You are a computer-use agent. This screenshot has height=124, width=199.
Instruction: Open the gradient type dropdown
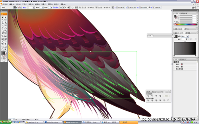pos(188,36)
